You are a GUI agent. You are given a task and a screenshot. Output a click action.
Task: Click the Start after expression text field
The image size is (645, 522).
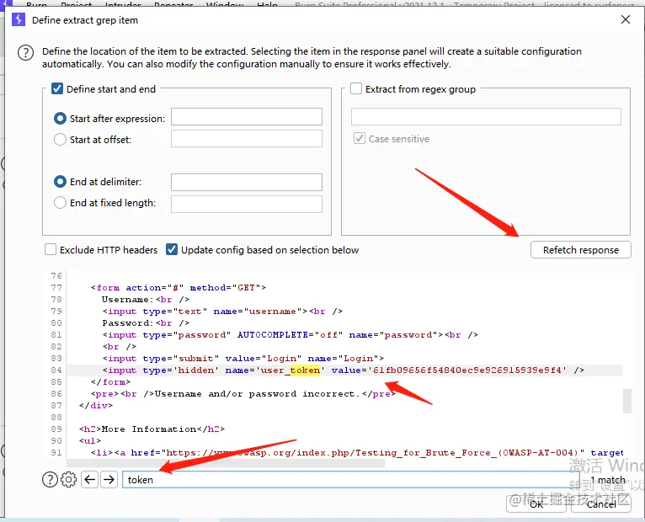(247, 117)
